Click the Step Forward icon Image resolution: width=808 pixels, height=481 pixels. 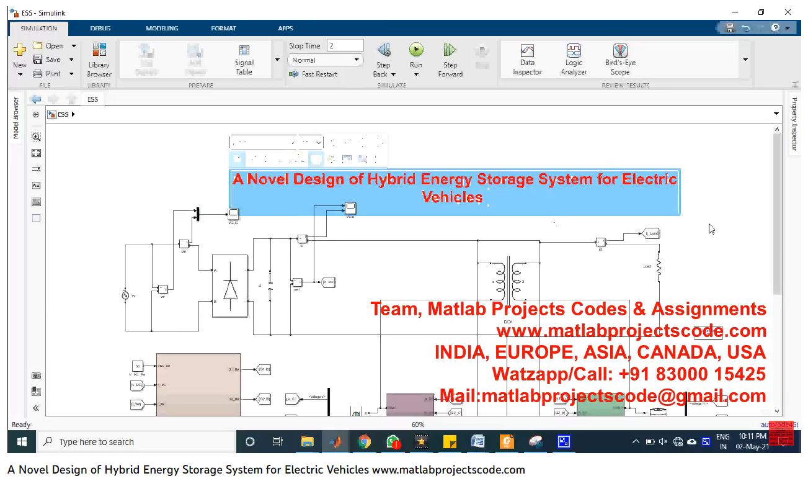[450, 50]
